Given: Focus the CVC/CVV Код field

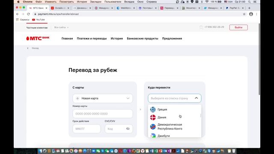Looking at the screenshot, I should pyautogui.click(x=119, y=129).
